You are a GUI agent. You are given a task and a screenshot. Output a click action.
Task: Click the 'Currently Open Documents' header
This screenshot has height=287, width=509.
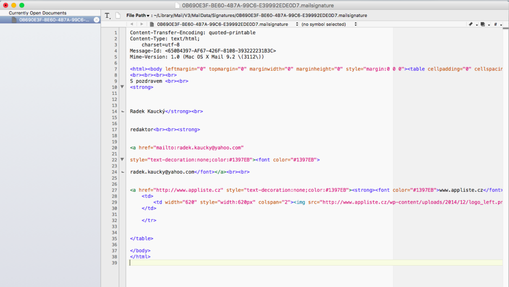(x=38, y=13)
